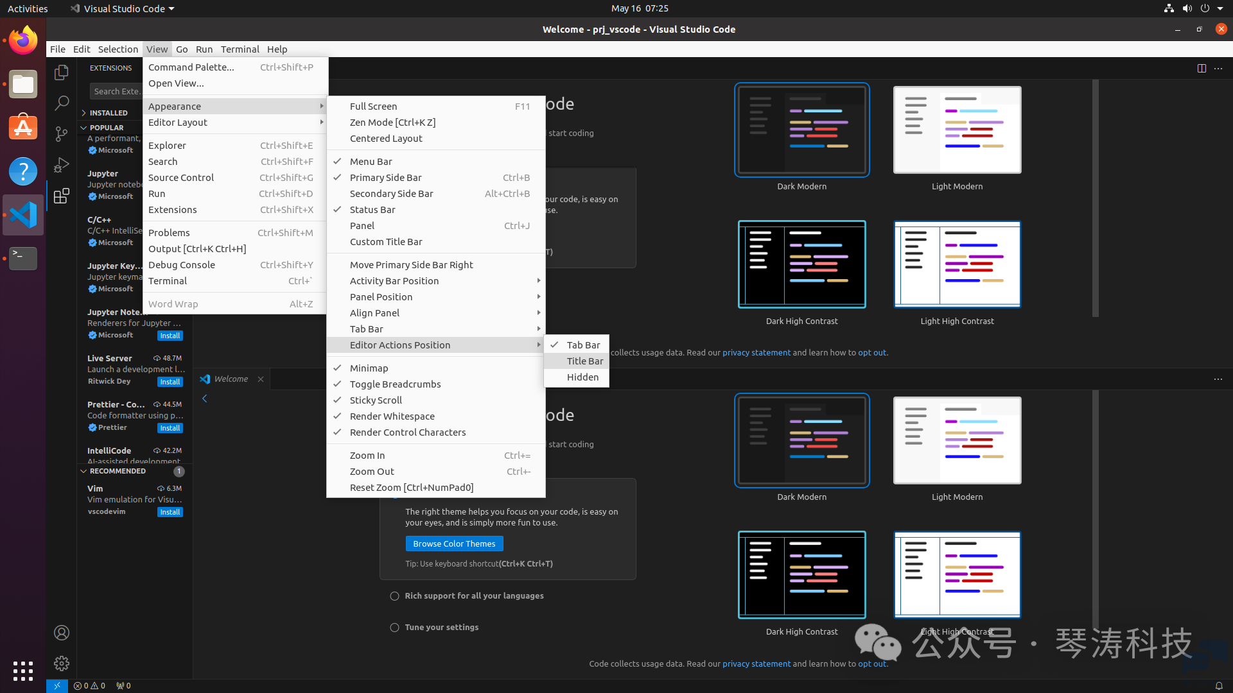The width and height of the screenshot is (1233, 693).
Task: Toggle the Secondary Side Bar entry
Action: [436, 194]
